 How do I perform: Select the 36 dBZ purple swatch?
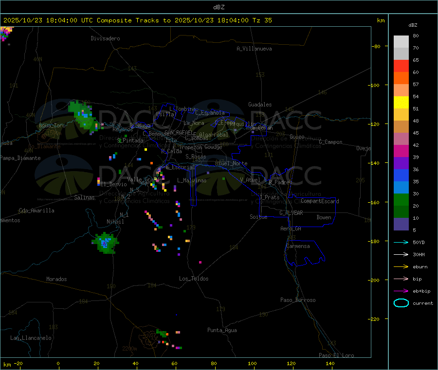pyautogui.click(x=401, y=163)
